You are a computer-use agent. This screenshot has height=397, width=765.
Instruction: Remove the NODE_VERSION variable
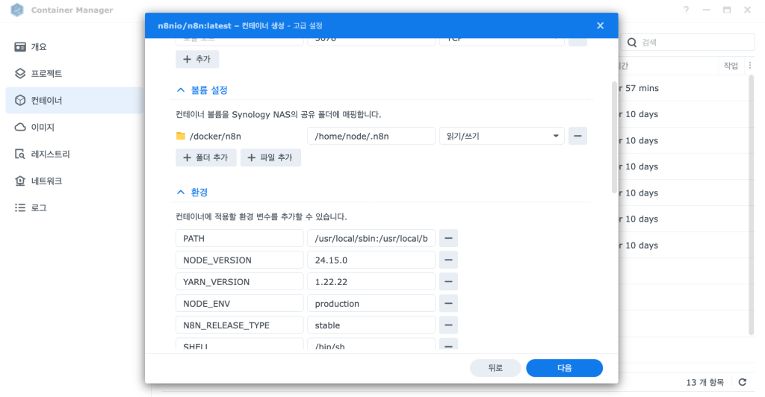pos(448,260)
